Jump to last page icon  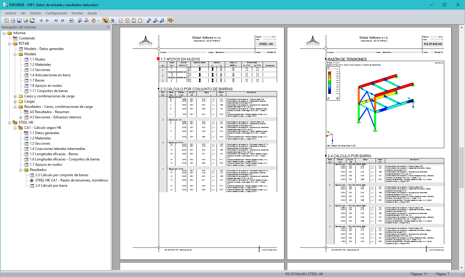(63, 20)
